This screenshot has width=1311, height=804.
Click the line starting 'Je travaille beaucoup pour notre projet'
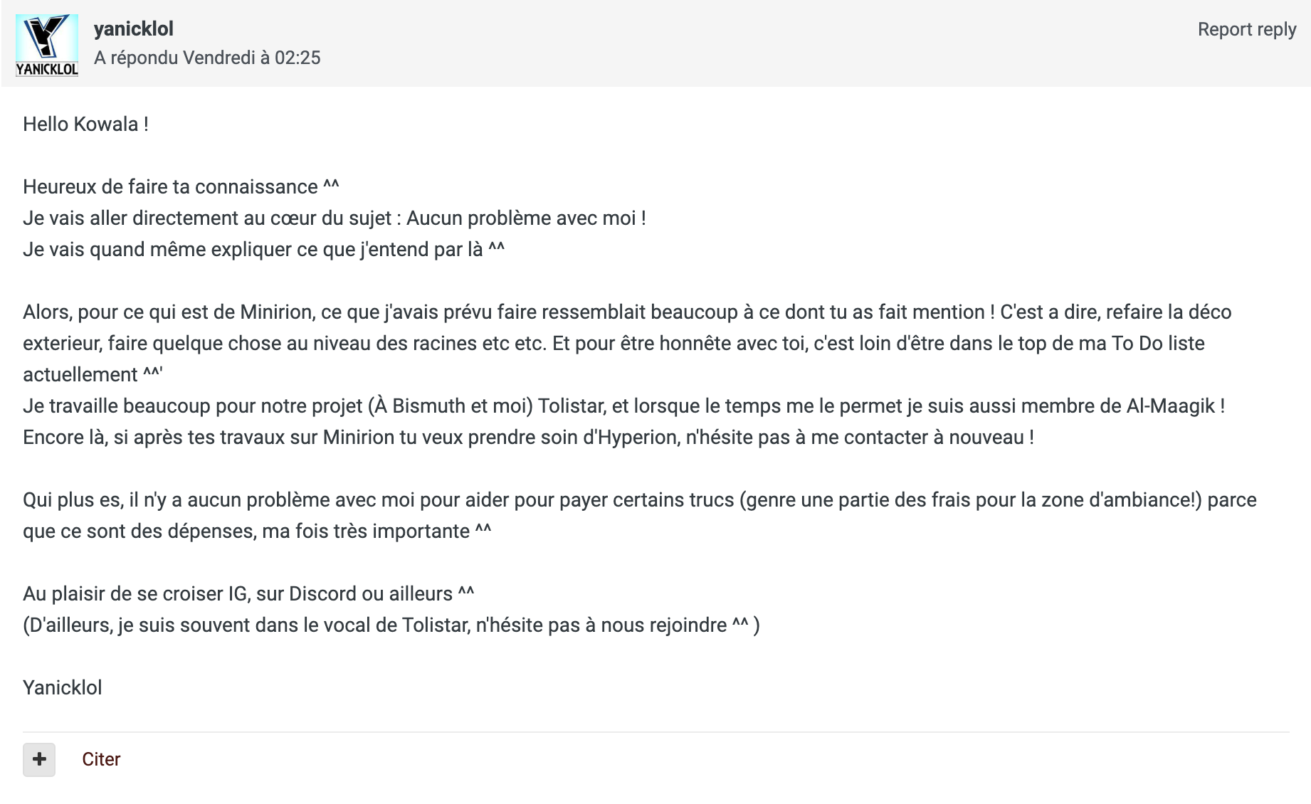click(624, 406)
